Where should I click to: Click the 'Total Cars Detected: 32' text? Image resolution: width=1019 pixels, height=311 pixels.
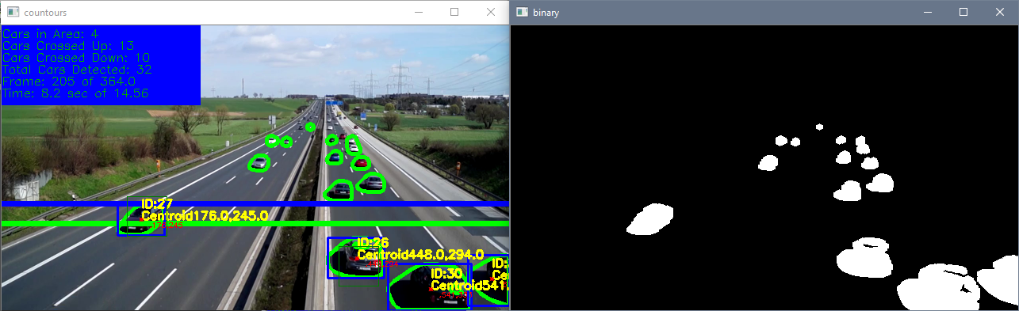[x=78, y=70]
